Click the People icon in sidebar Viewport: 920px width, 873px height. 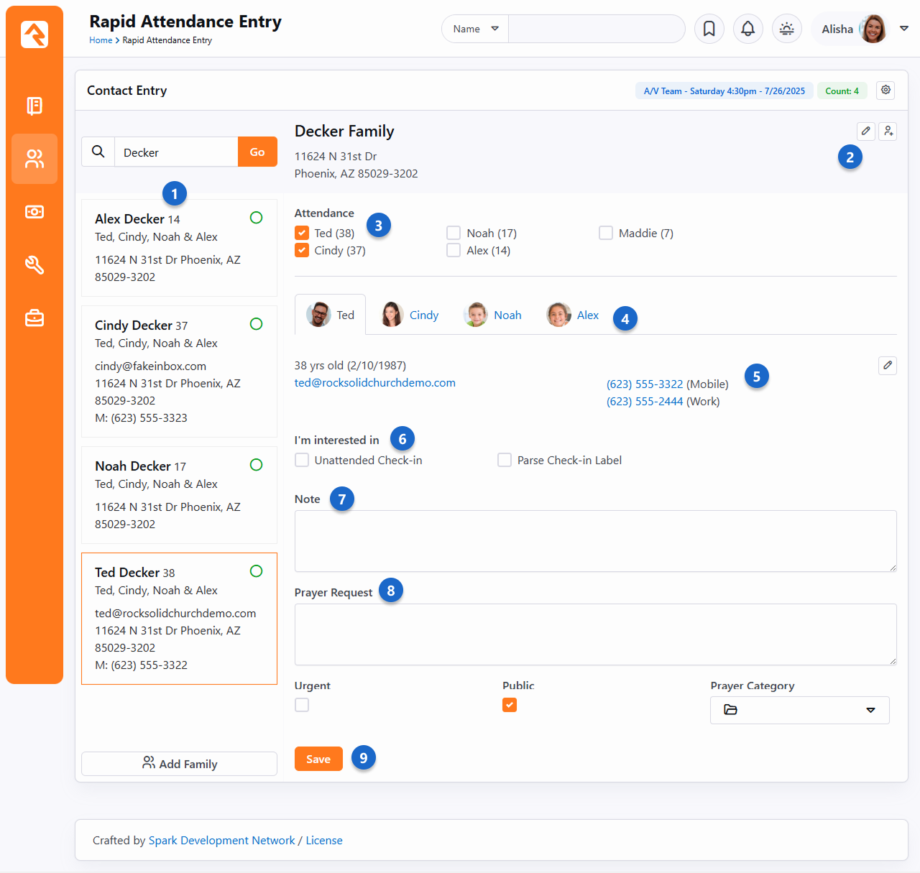point(34,159)
